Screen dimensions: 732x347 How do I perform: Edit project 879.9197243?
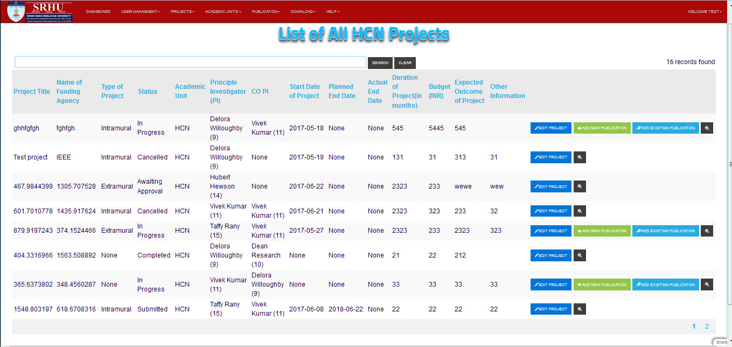551,231
